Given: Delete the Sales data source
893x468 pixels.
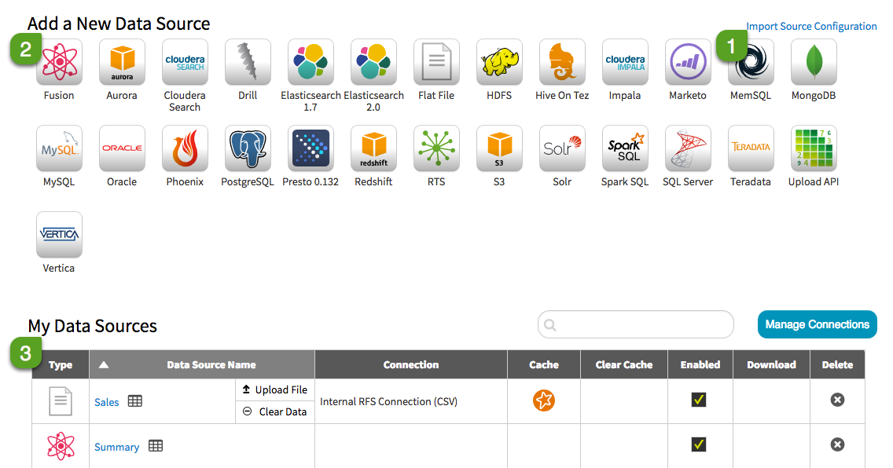Looking at the screenshot, I should tap(837, 400).
